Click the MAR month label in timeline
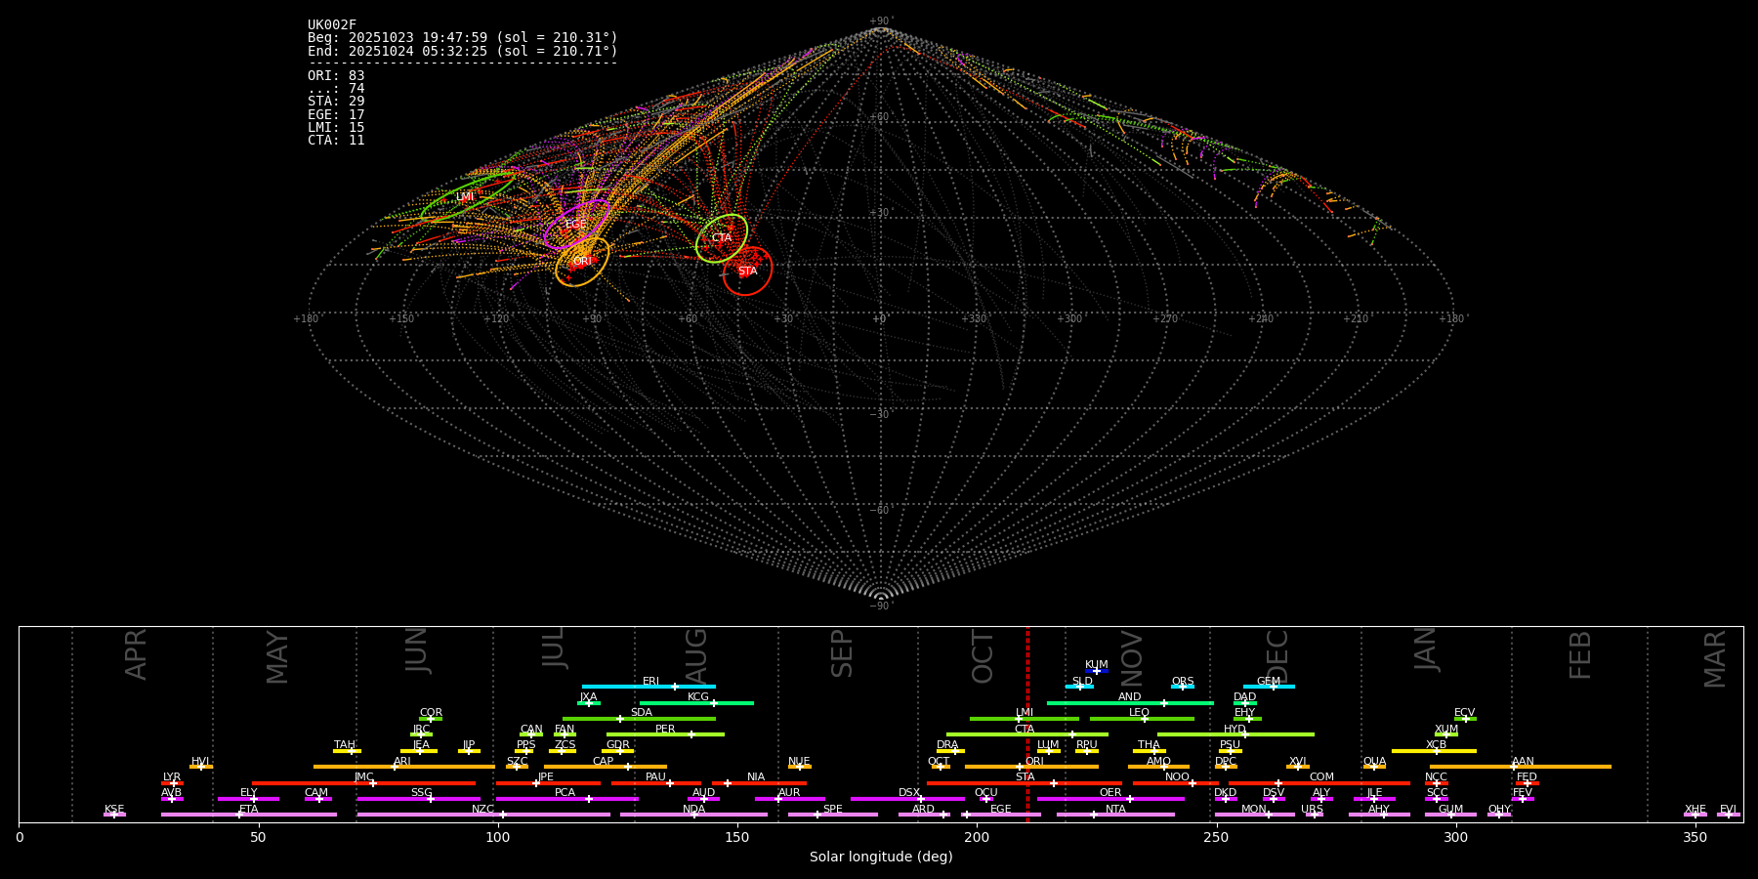The image size is (1758, 879). coord(1715,659)
